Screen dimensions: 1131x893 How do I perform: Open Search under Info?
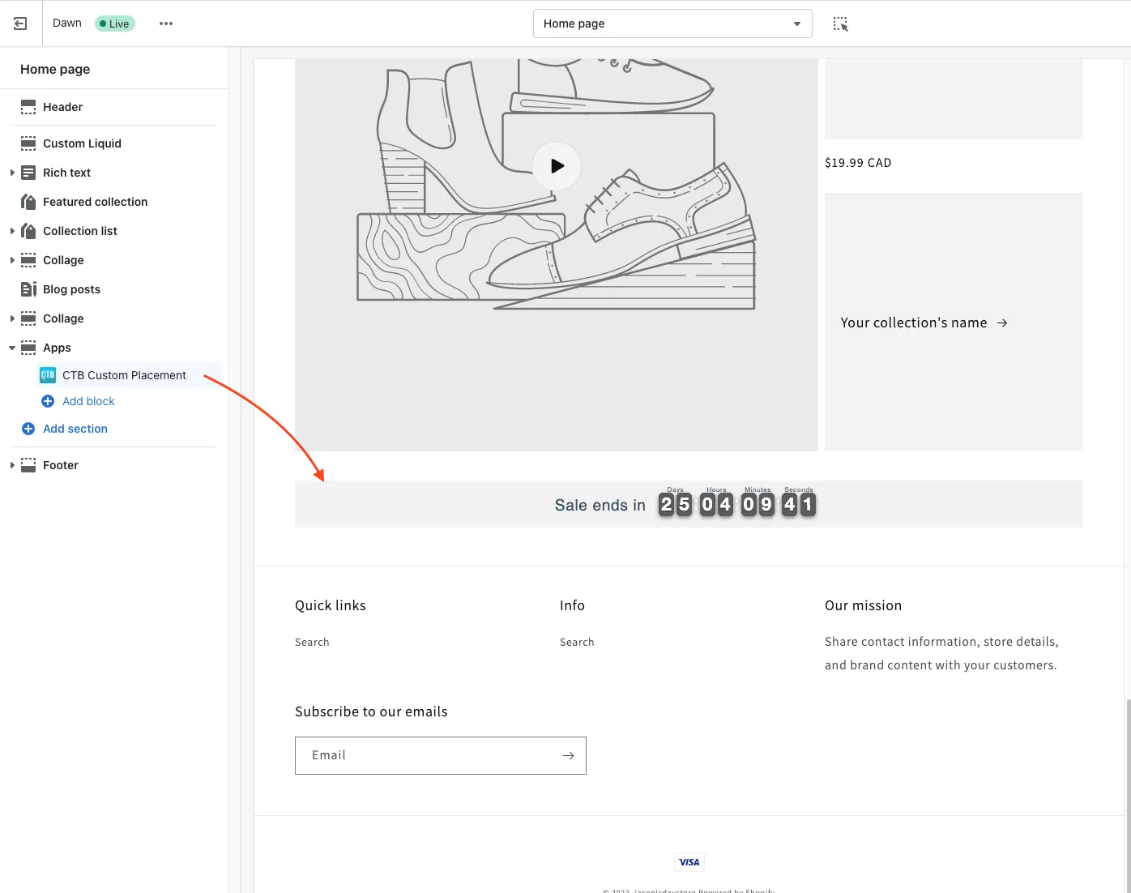pos(577,642)
